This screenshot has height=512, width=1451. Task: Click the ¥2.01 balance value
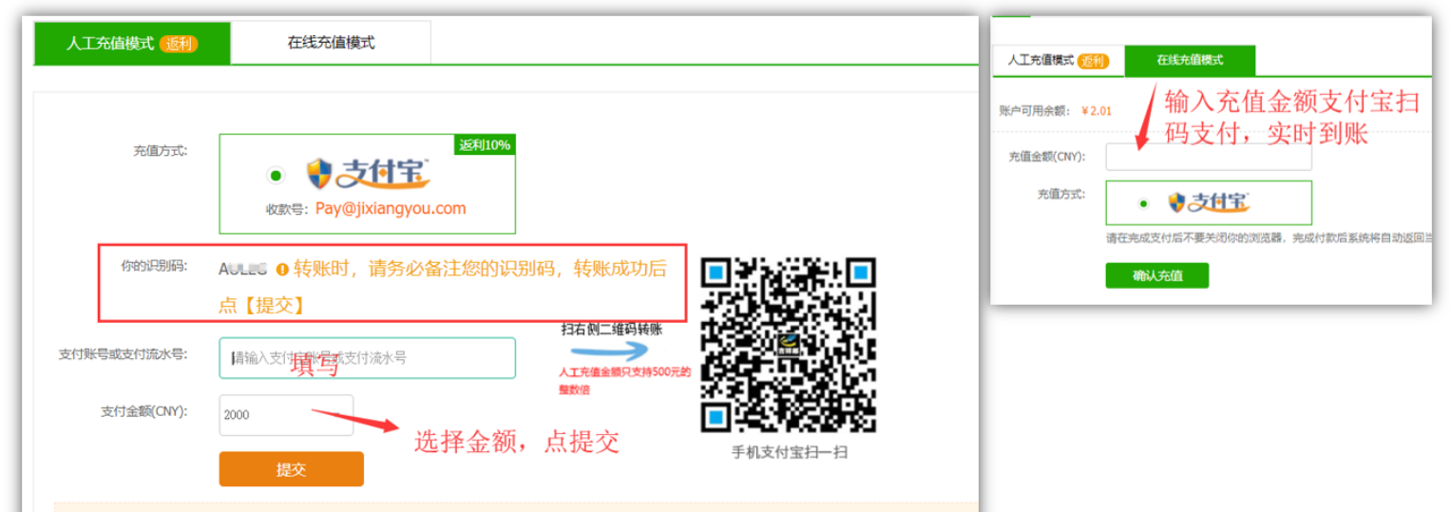tap(1097, 111)
